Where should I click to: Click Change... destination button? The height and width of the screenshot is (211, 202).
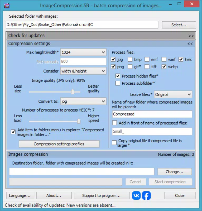(x=175, y=172)
